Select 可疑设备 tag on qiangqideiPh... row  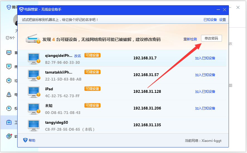tap(92, 55)
